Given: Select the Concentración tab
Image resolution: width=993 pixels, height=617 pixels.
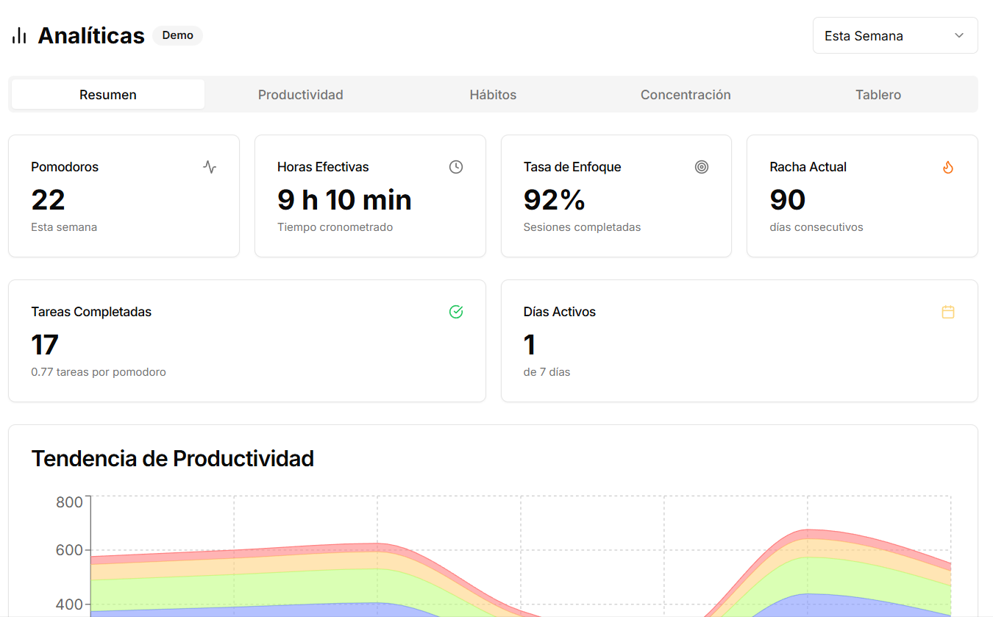Looking at the screenshot, I should coord(686,95).
